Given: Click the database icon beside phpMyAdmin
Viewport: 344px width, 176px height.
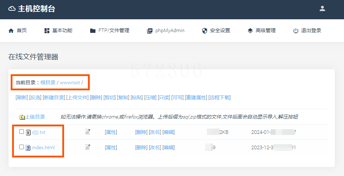Looking at the screenshot, I should coord(150,31).
